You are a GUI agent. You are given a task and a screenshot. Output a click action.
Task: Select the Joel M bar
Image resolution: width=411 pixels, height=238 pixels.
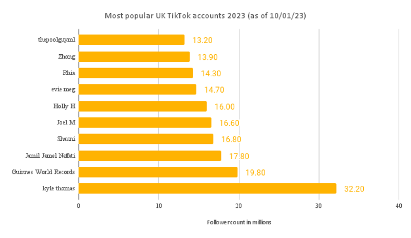click(x=145, y=122)
